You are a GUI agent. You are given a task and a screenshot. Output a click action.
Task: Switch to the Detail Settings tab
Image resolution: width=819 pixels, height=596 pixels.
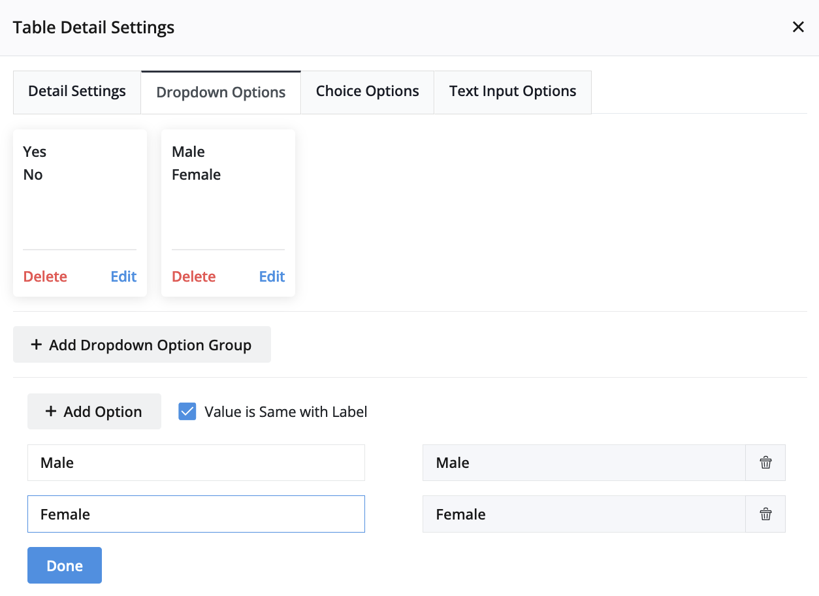pyautogui.click(x=77, y=91)
